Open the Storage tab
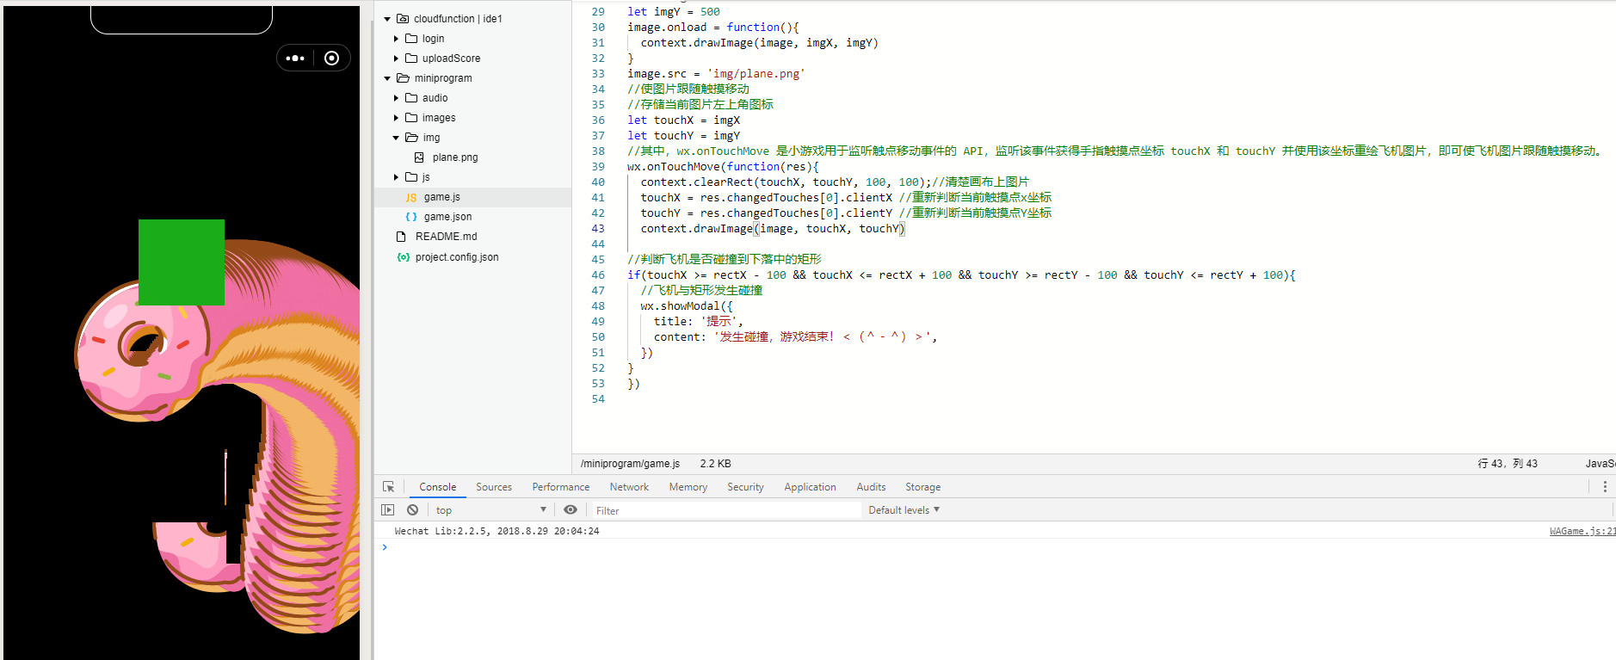Viewport: 1616px width, 660px height. point(922,487)
